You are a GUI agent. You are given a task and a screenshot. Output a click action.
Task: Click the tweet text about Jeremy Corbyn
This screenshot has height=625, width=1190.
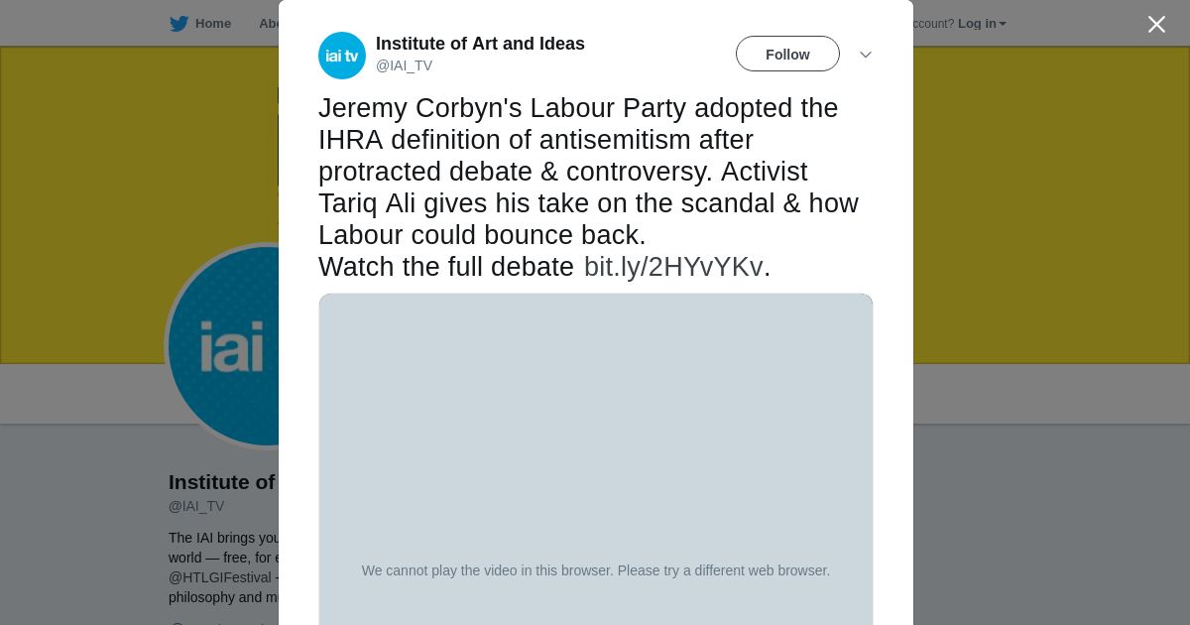click(585, 171)
